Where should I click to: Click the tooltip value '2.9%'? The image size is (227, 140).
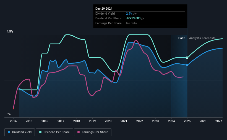(129, 14)
